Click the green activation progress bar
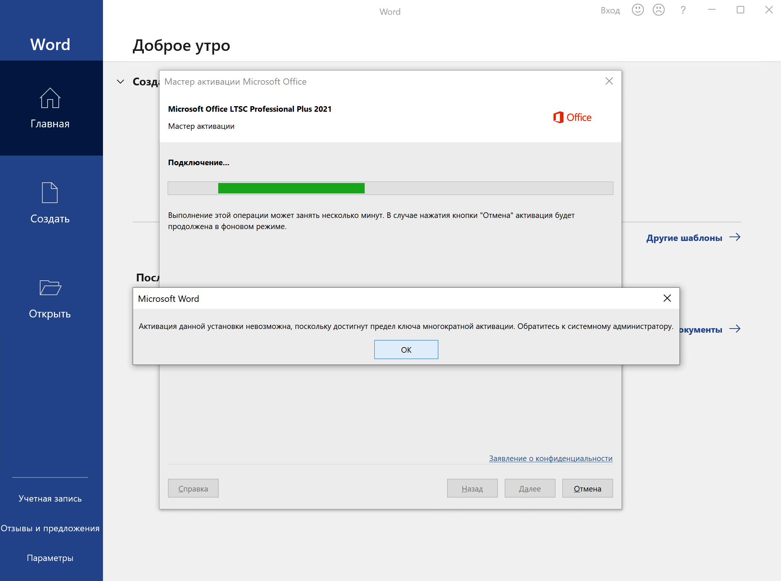Viewport: 781px width, 581px height. tap(291, 188)
